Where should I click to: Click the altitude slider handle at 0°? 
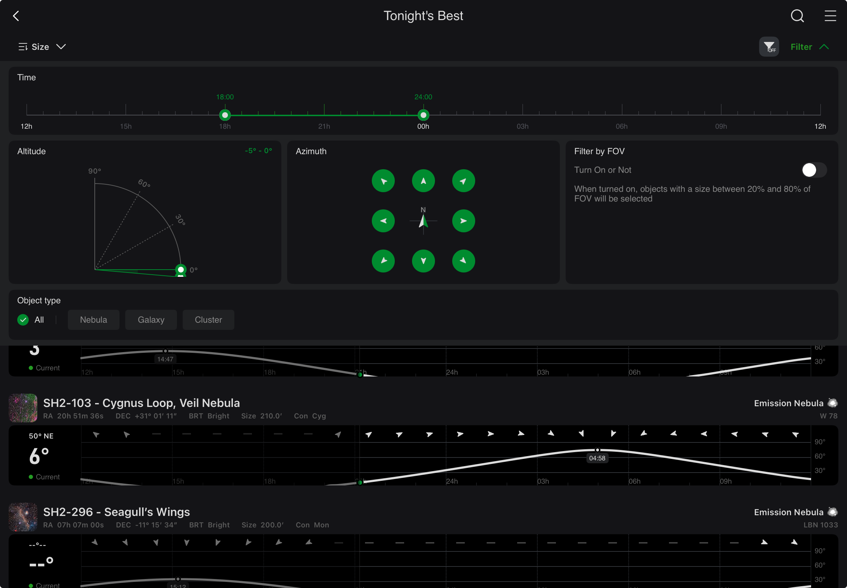pos(181,270)
